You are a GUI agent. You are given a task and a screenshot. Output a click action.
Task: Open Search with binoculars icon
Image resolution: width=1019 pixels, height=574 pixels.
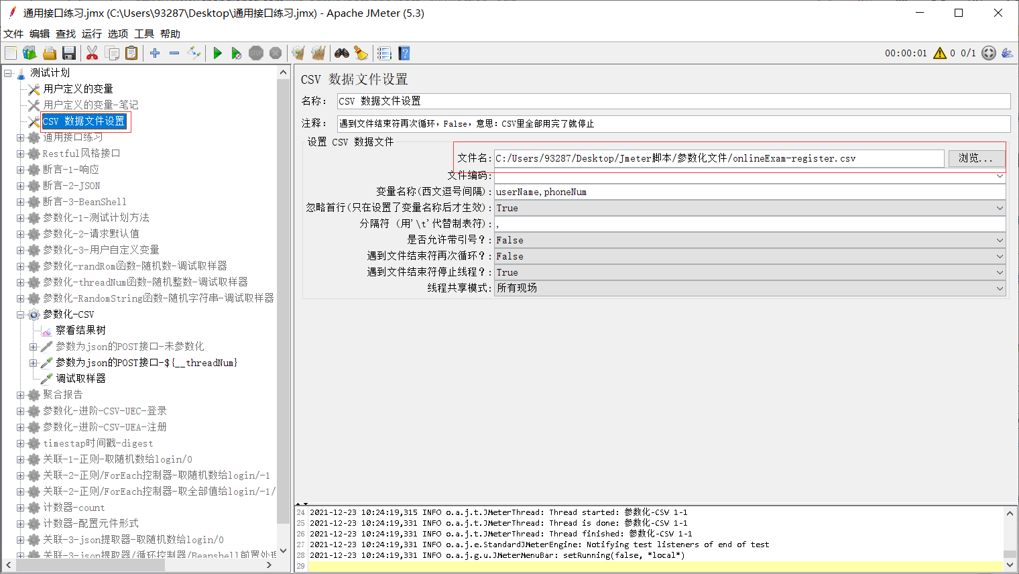coord(342,53)
